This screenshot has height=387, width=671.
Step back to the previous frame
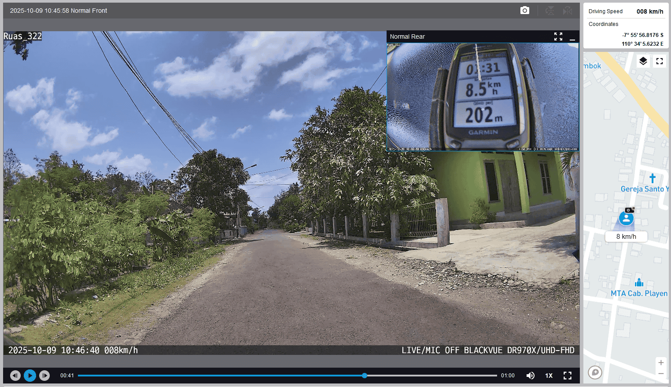15,376
